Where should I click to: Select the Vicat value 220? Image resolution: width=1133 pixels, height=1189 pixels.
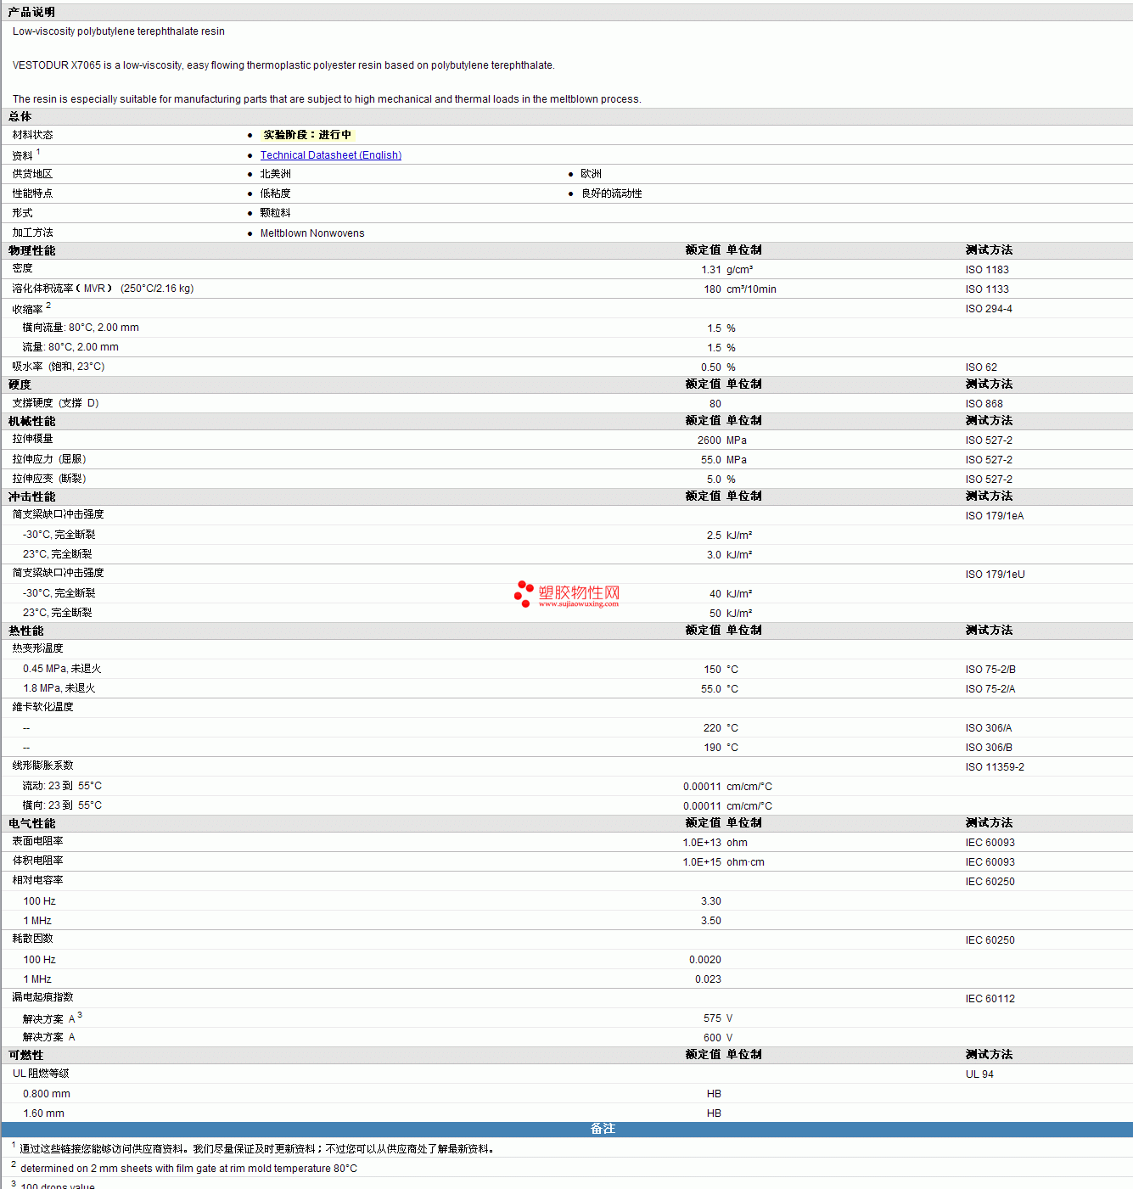point(712,728)
